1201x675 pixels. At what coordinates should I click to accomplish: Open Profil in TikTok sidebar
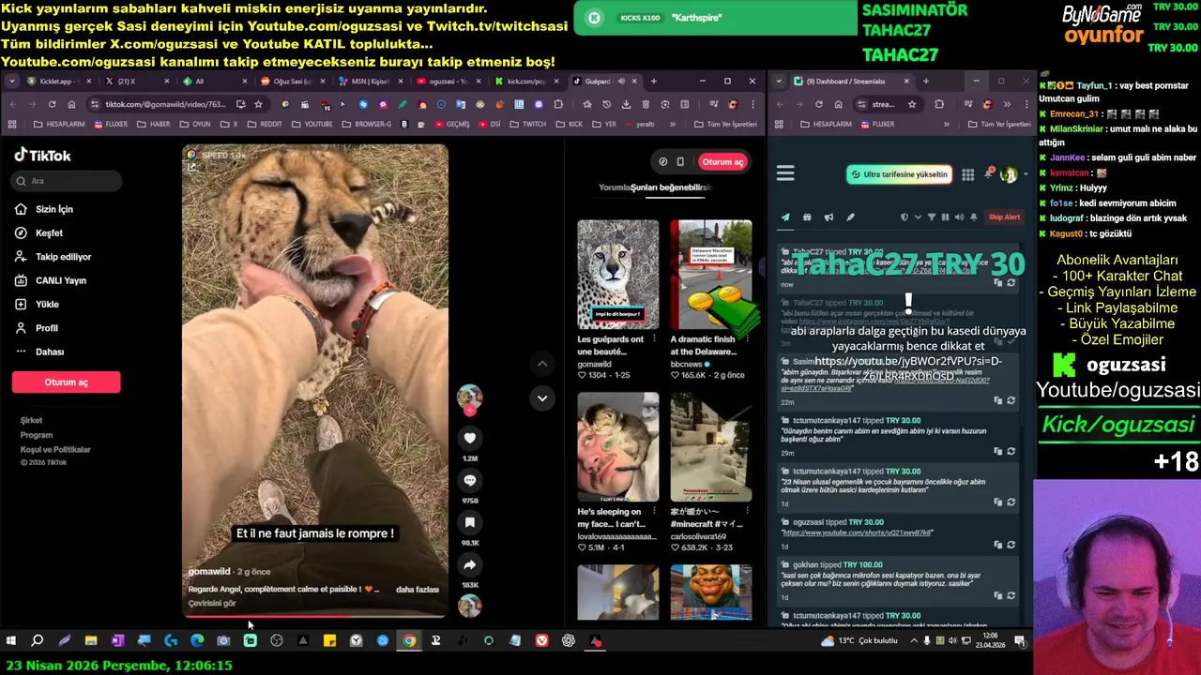point(37,328)
